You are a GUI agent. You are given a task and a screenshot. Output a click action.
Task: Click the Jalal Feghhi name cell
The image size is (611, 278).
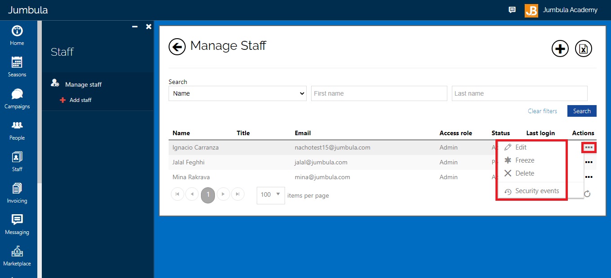click(x=188, y=162)
